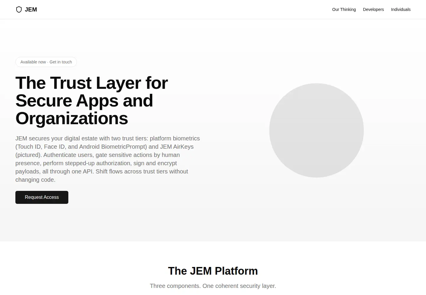Click the paragraph beginning "JEM secures your digital estate"
The height and width of the screenshot is (295, 426).
[108, 159]
